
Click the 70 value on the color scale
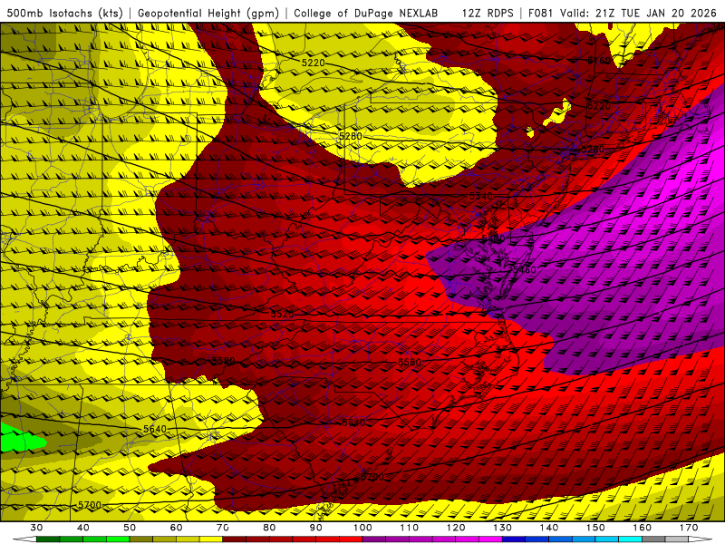pyautogui.click(x=222, y=528)
